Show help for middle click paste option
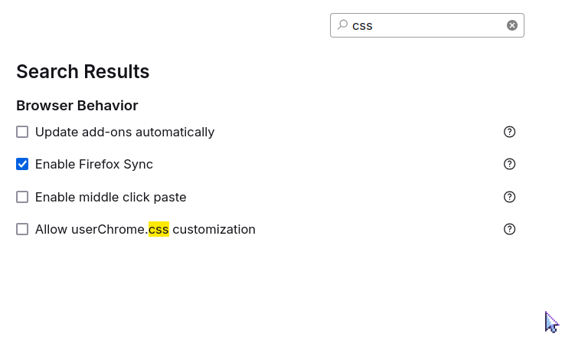The image size is (562, 344). (x=509, y=197)
